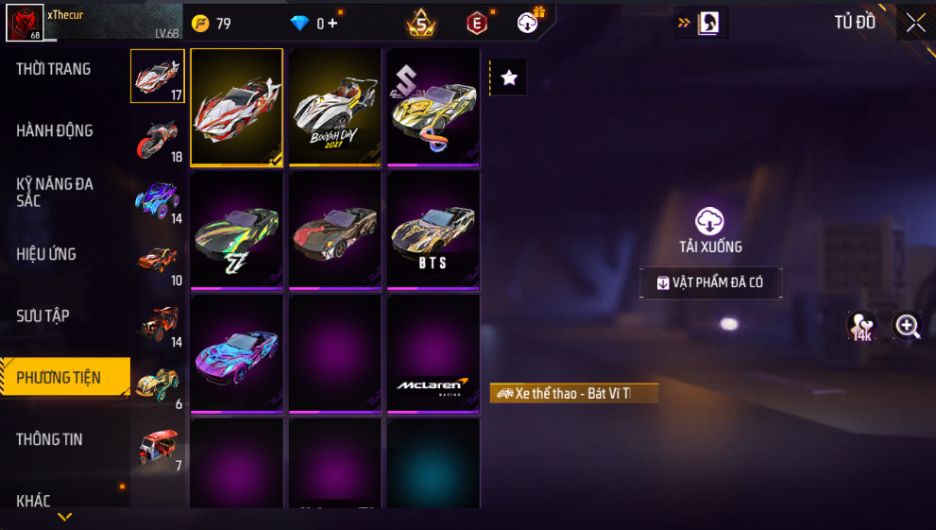Expand the sidebar with the down chevron

pyautogui.click(x=65, y=516)
